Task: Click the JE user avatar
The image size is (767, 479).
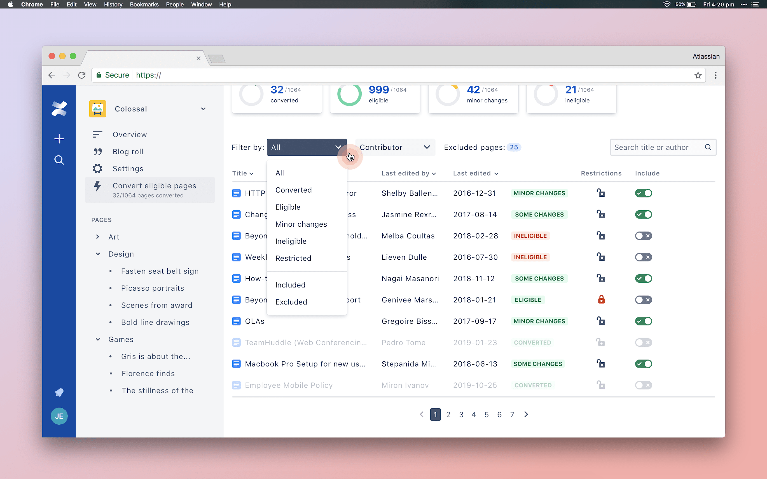Action: [59, 416]
